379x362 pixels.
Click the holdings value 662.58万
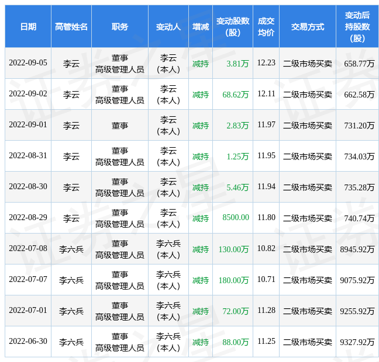tap(359, 95)
